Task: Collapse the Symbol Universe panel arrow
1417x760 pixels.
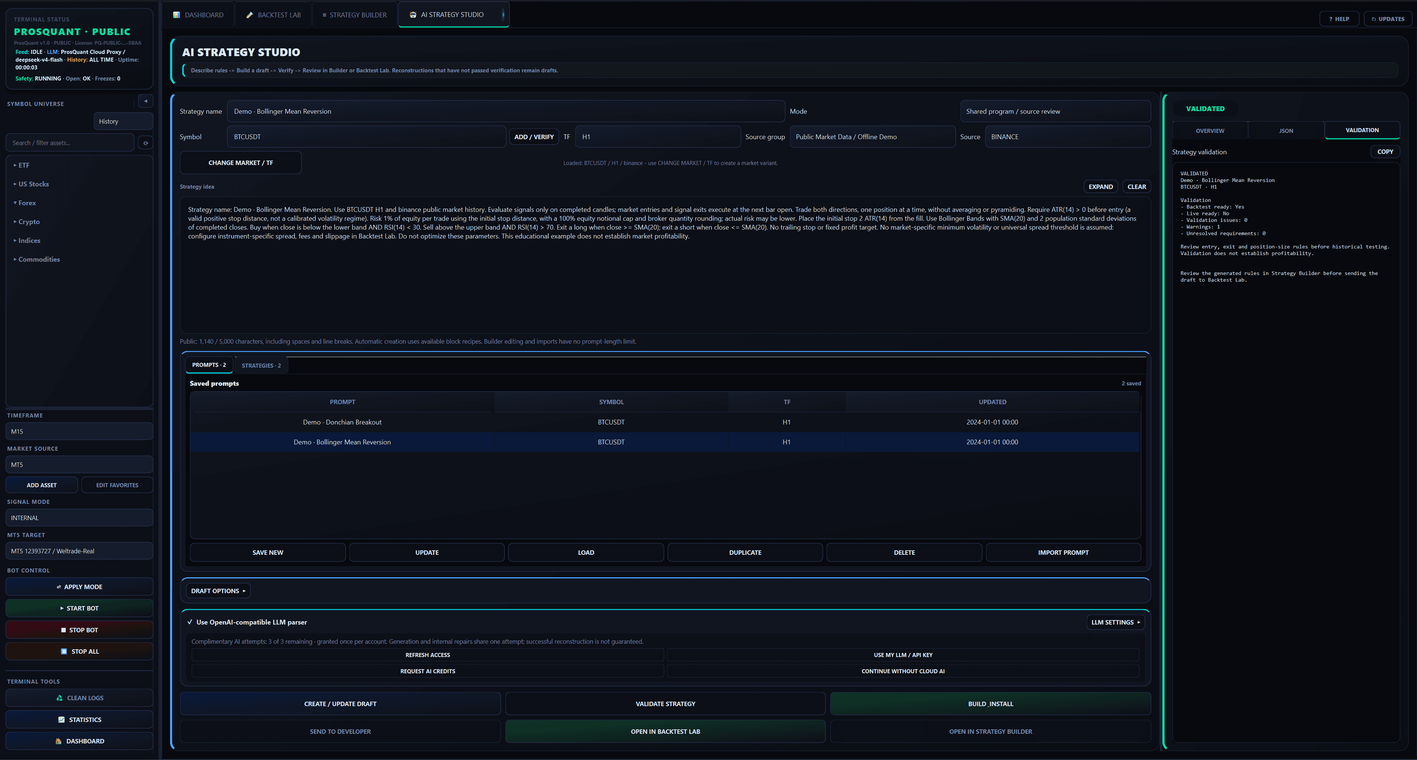Action: [x=145, y=101]
